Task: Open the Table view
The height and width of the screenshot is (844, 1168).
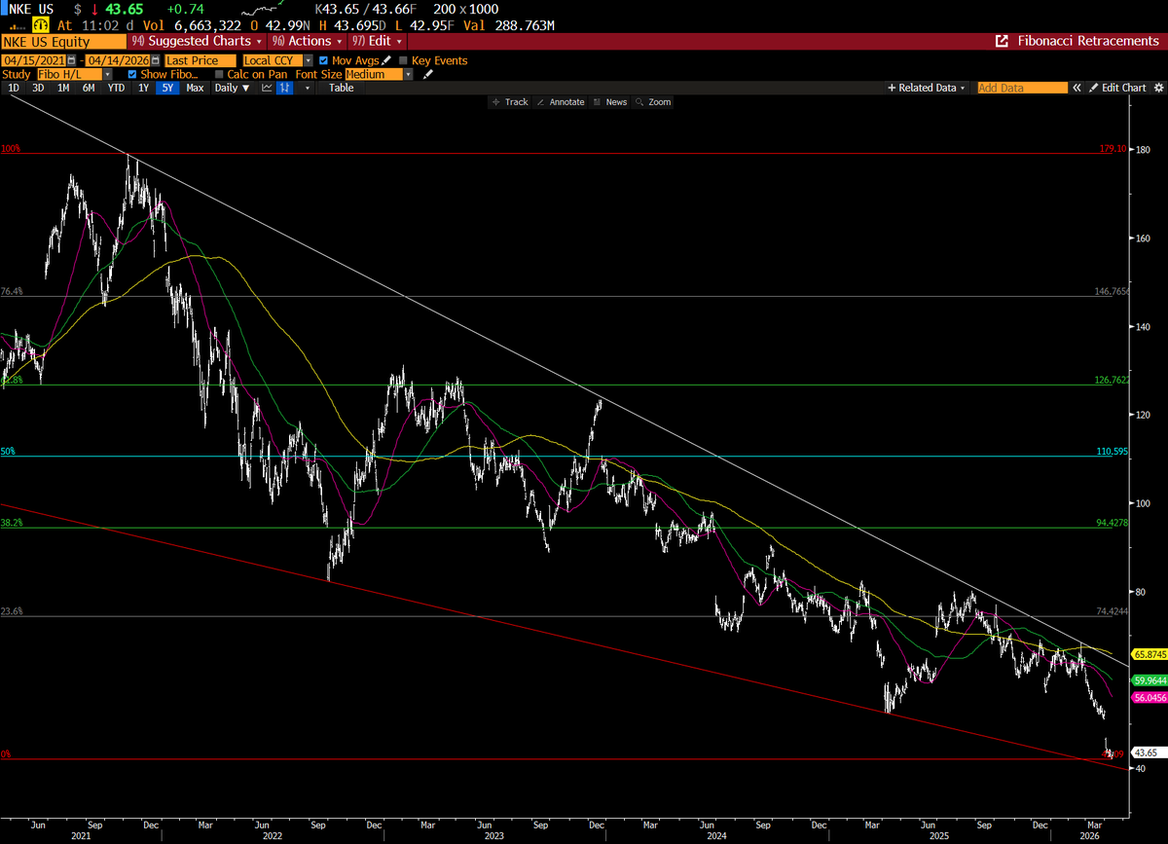Action: point(342,88)
